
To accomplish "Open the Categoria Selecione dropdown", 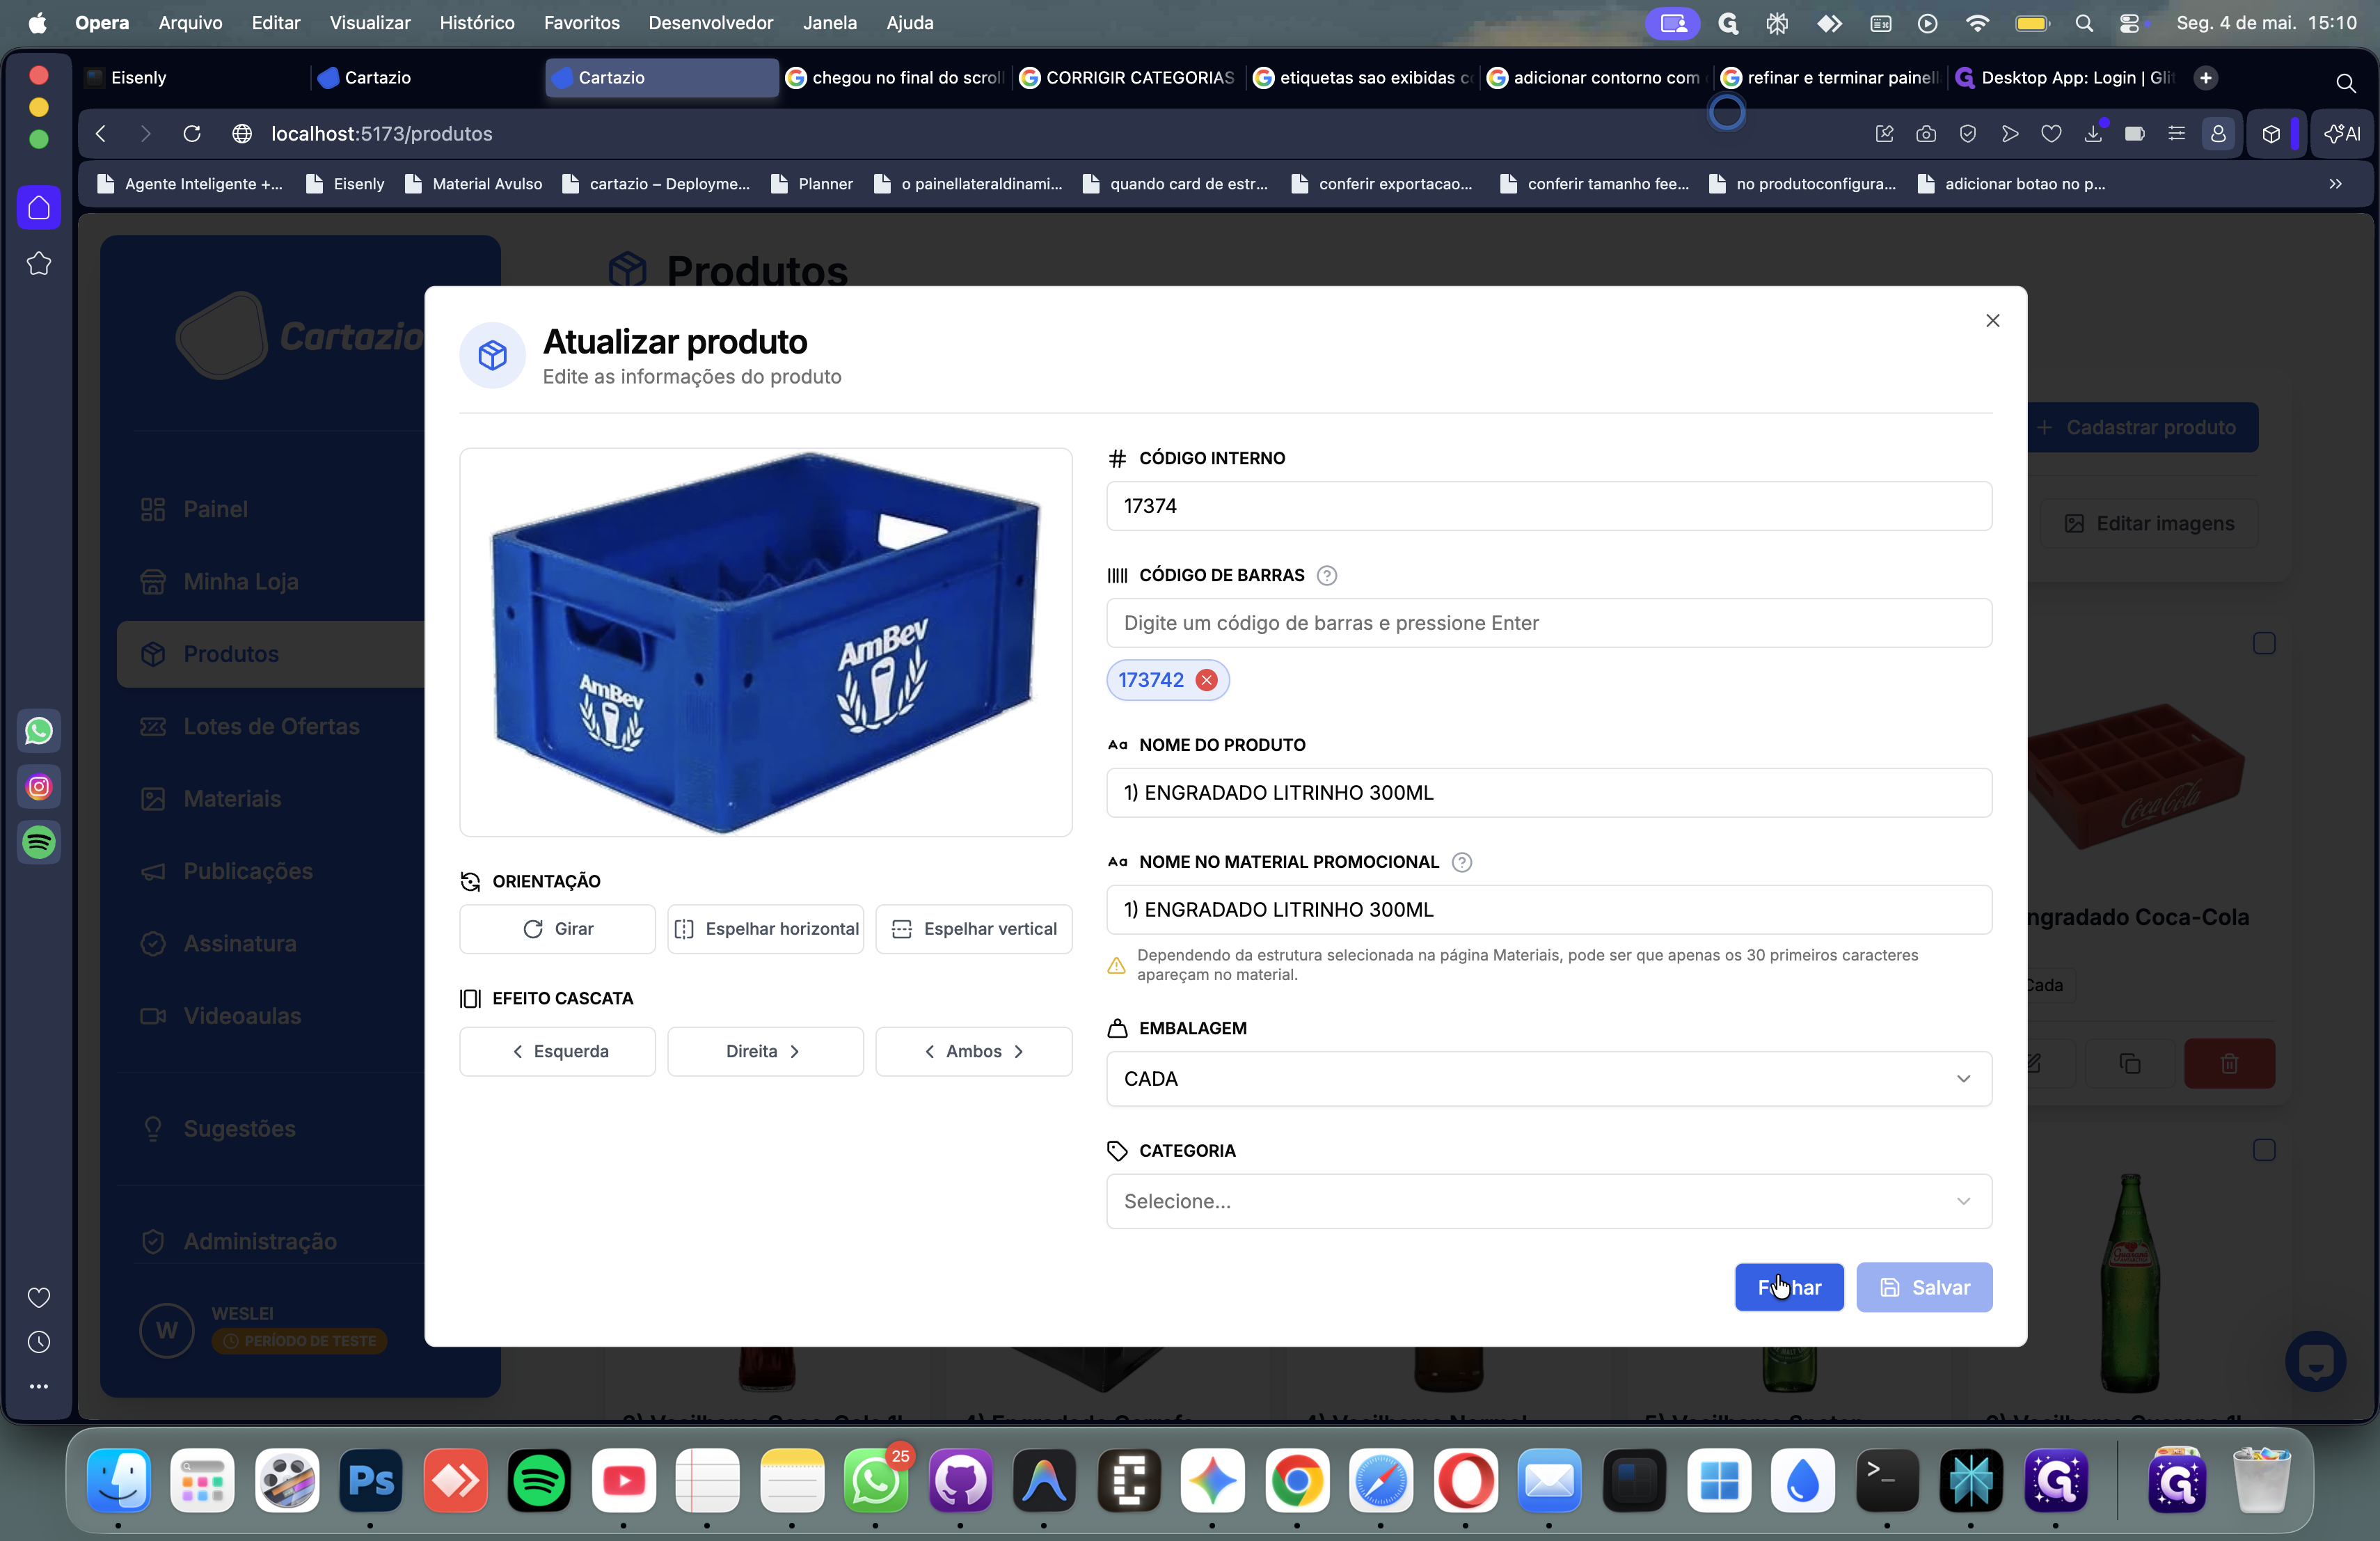I will coord(1548,1201).
